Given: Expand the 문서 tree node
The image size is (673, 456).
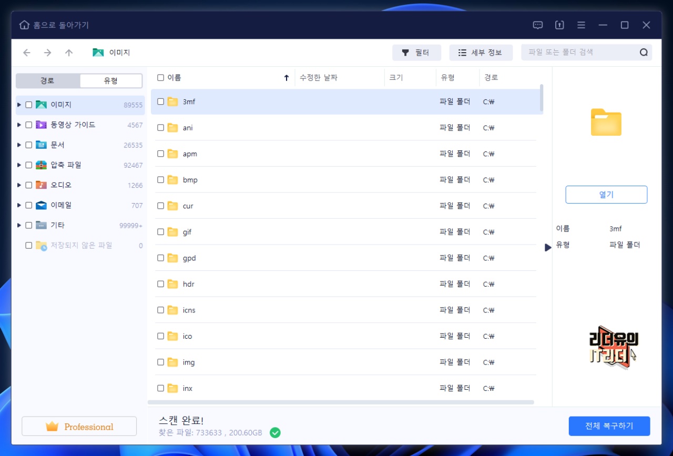Looking at the screenshot, I should point(19,145).
